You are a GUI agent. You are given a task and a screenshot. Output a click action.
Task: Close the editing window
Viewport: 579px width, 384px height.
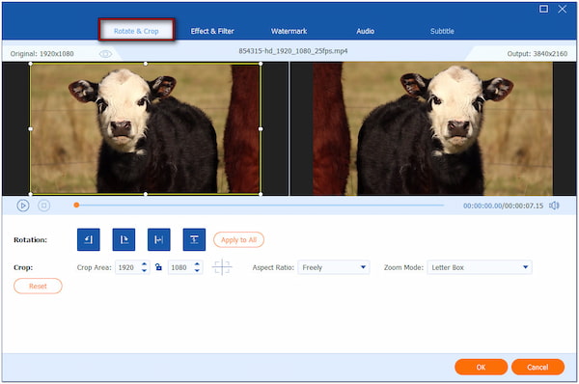tap(562, 9)
